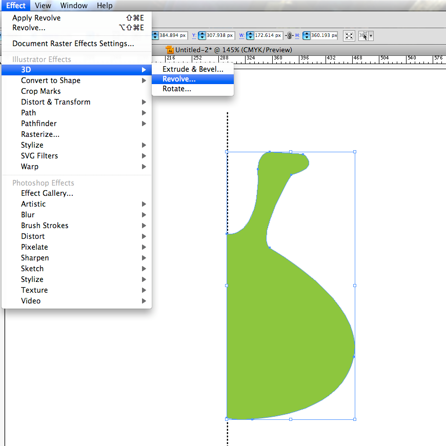Click the Y position stepper arrows

[x=202, y=36]
